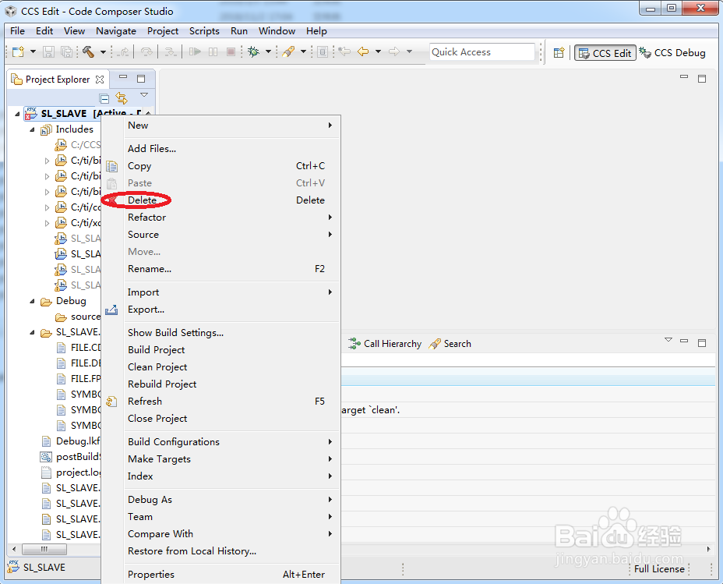This screenshot has width=723, height=584.
Task: Click the Debug.lkf file icon
Action: (x=46, y=441)
